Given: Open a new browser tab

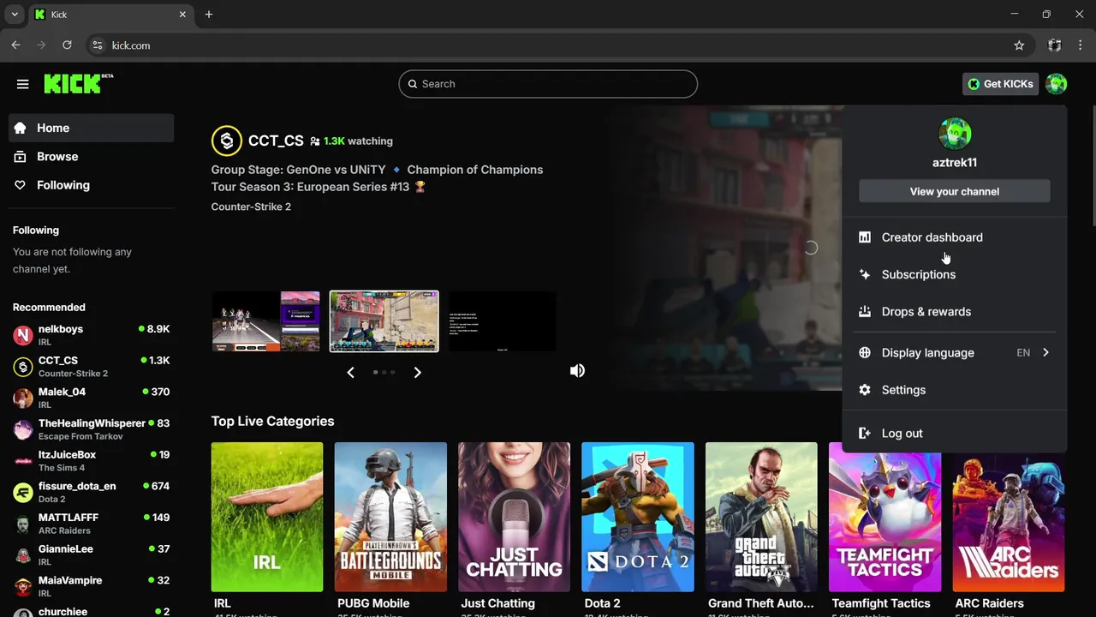Looking at the screenshot, I should [209, 15].
